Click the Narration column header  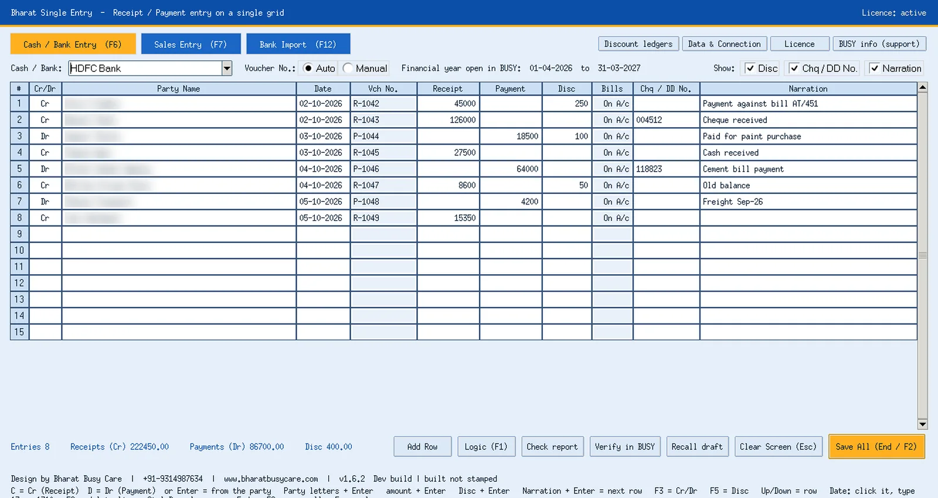[x=808, y=89]
